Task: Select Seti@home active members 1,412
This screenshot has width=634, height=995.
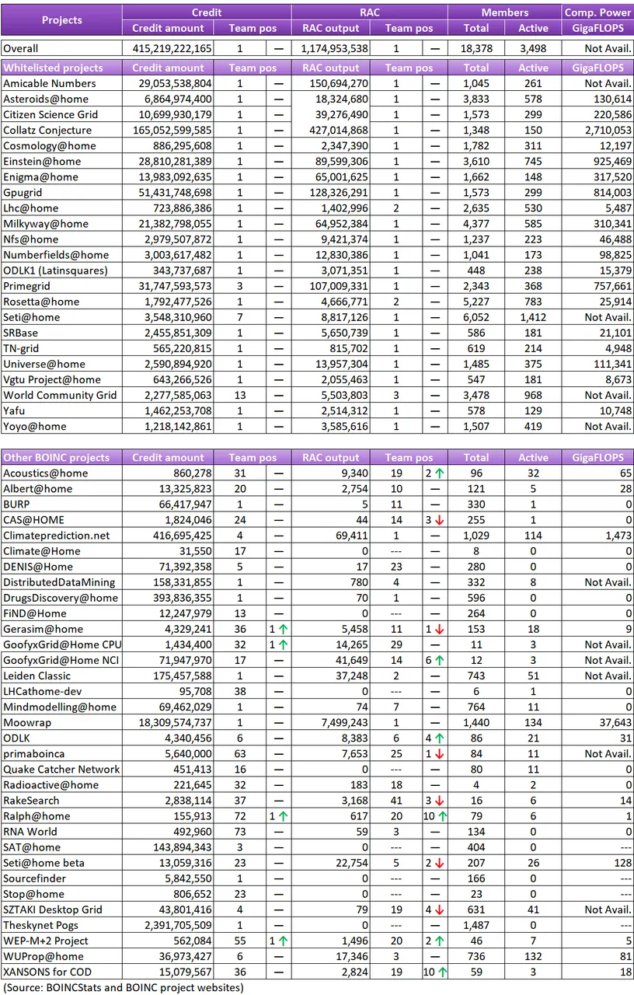Action: click(536, 316)
